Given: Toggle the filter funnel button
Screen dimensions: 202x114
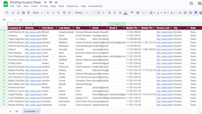Looking at the screenshot, I should pos(196,13).
